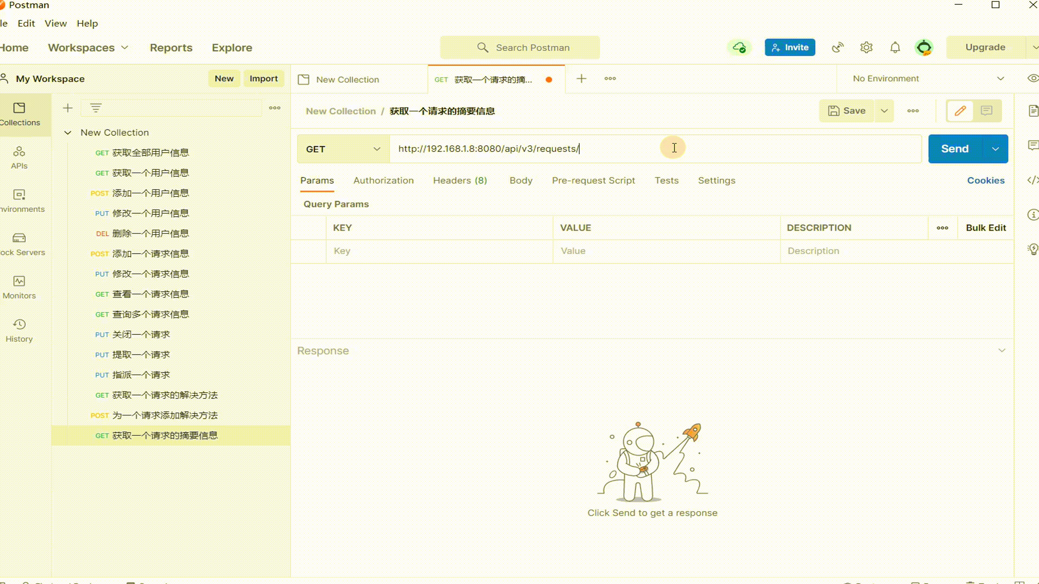Open the code snippet icon in right sidebar
Image resolution: width=1039 pixels, height=584 pixels.
coord(1033,180)
